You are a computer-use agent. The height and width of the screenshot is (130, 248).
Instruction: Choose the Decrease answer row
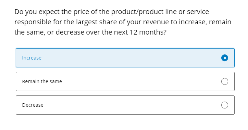(x=125, y=105)
